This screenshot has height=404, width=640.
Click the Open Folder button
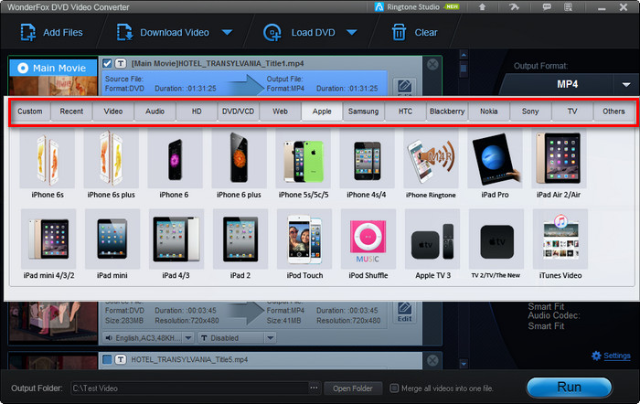[x=353, y=388]
